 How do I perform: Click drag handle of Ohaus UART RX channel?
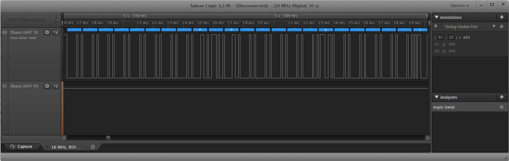5,131
